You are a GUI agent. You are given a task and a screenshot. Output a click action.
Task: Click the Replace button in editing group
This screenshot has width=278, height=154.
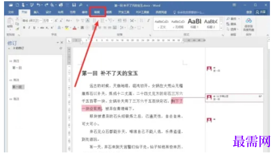coord(231,24)
